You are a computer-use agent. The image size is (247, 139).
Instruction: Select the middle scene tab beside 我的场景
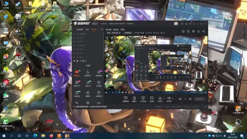pyautogui.click(x=87, y=29)
